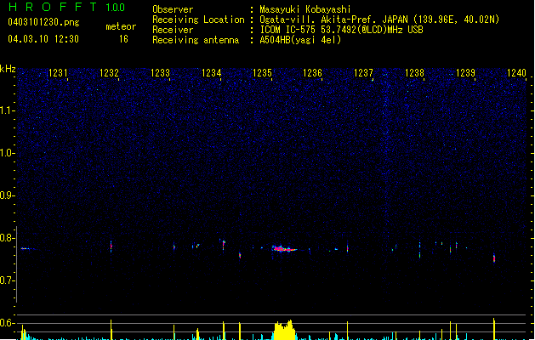Screen dimensions: 535x340
Task: Click the 1.1 kHz frequency label
Action: click(7, 110)
